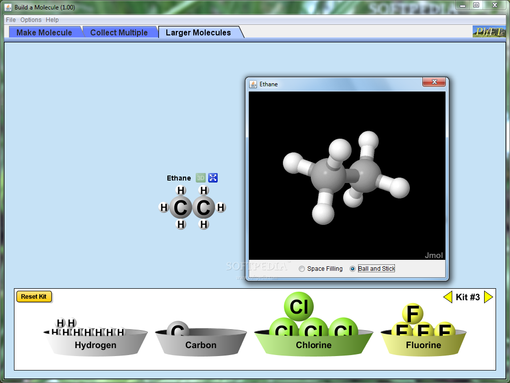
Task: Break apart the Ethane molecule via blue icon
Action: 213,178
